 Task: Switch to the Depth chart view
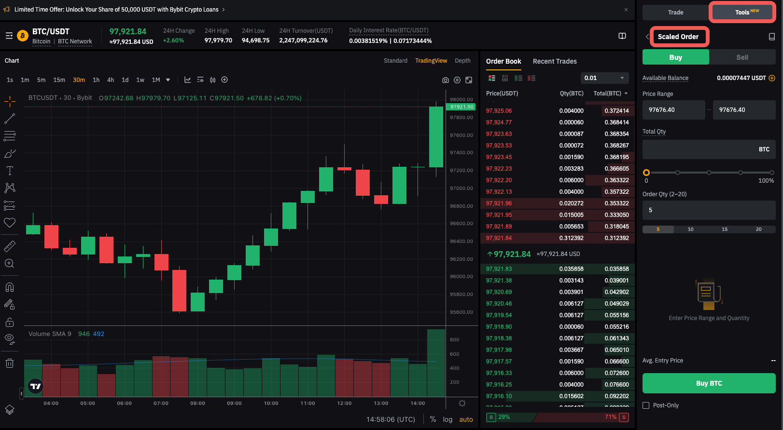462,61
